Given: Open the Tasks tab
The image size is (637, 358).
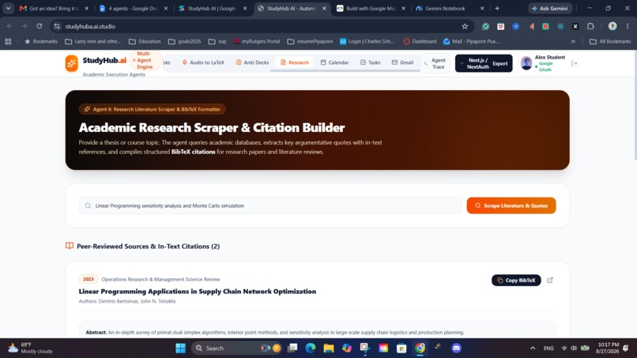Looking at the screenshot, I should click(x=370, y=62).
